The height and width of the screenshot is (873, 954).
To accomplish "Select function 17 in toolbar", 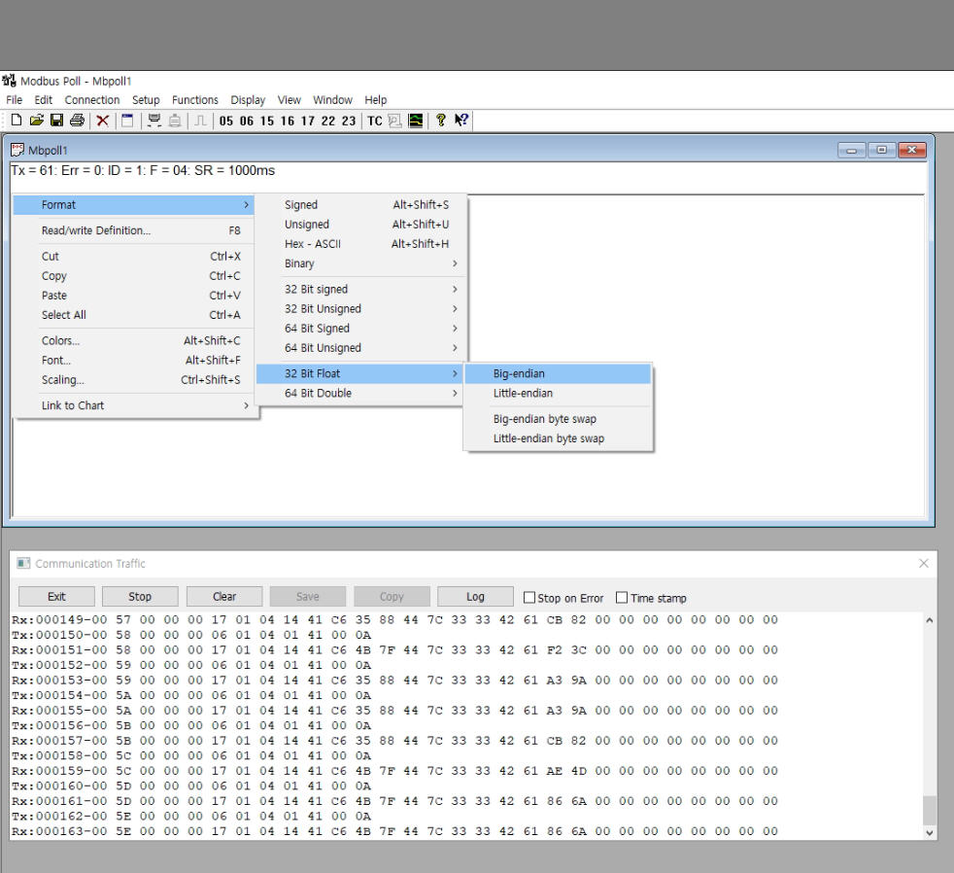I will click(308, 122).
